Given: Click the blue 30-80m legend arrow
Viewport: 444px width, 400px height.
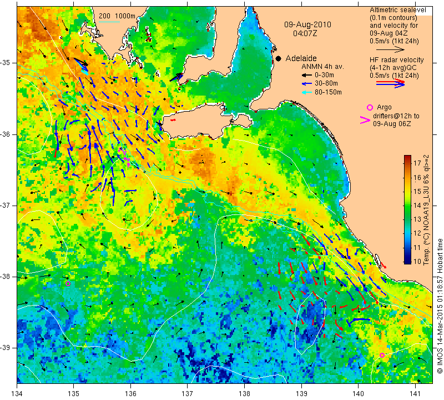Looking at the screenshot, I should (307, 84).
